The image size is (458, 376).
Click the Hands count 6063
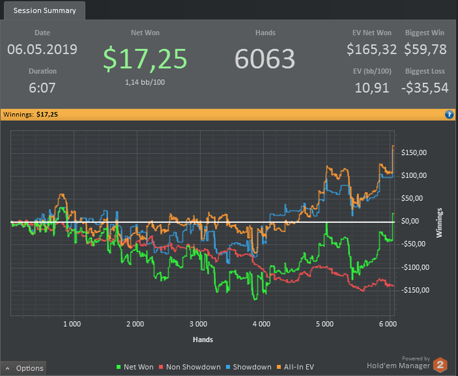point(265,59)
